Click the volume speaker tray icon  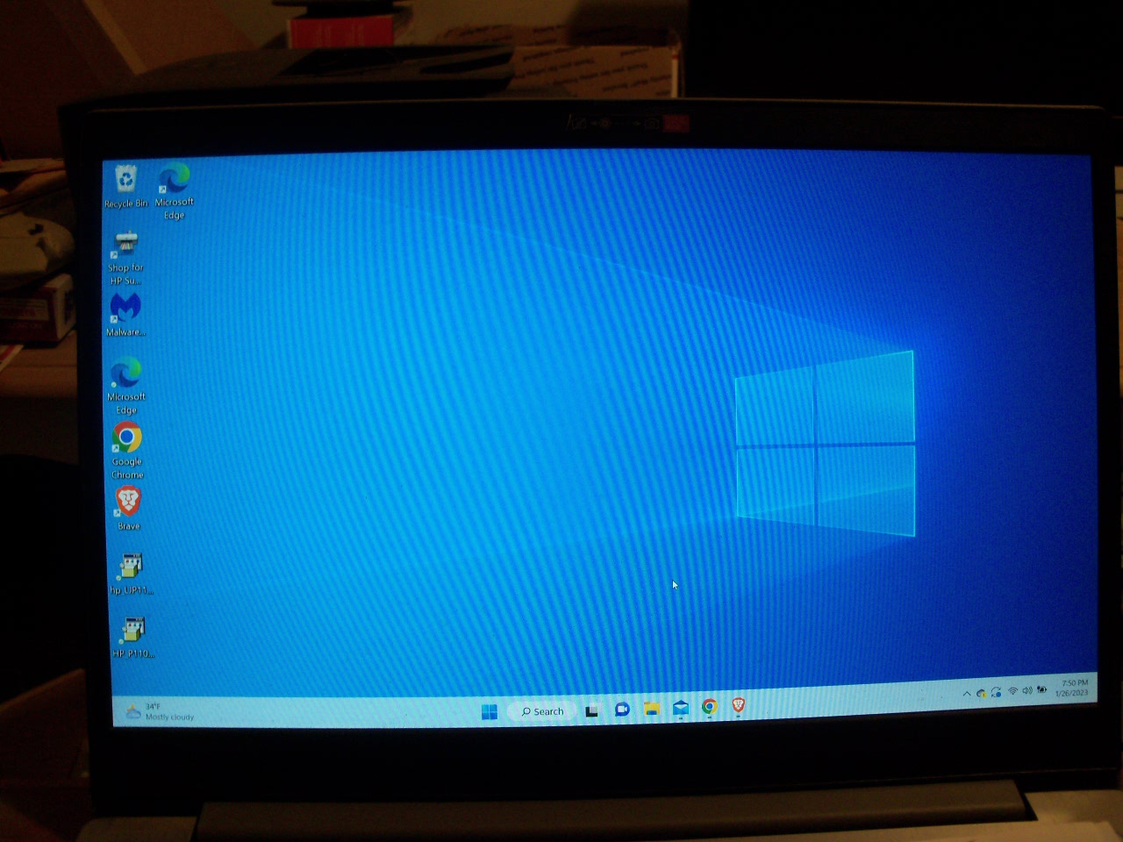point(1027,690)
